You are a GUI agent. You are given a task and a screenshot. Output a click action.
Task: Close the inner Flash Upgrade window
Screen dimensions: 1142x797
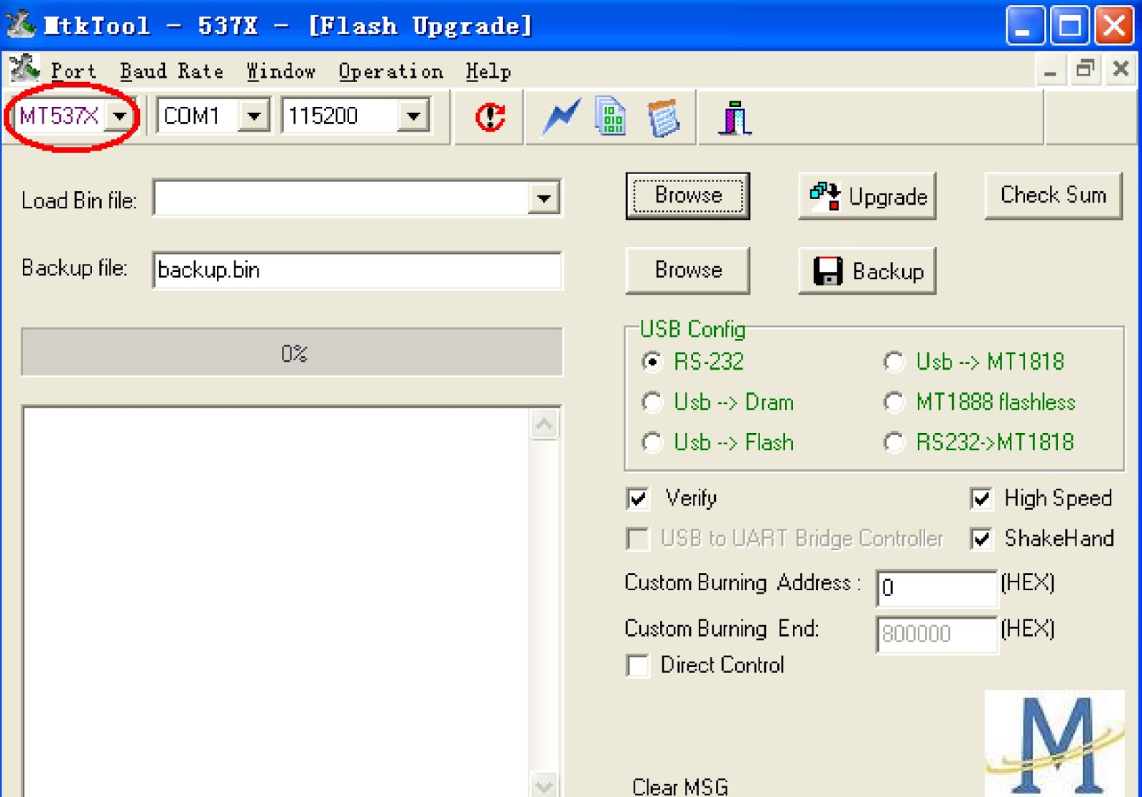[1121, 70]
